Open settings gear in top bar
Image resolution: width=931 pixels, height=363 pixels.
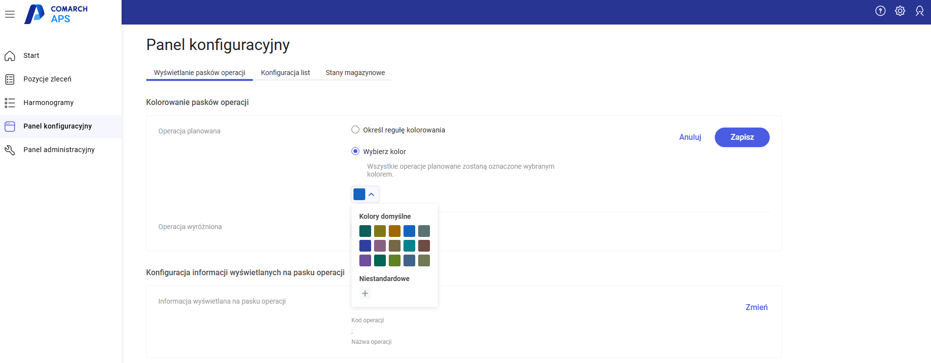click(900, 11)
